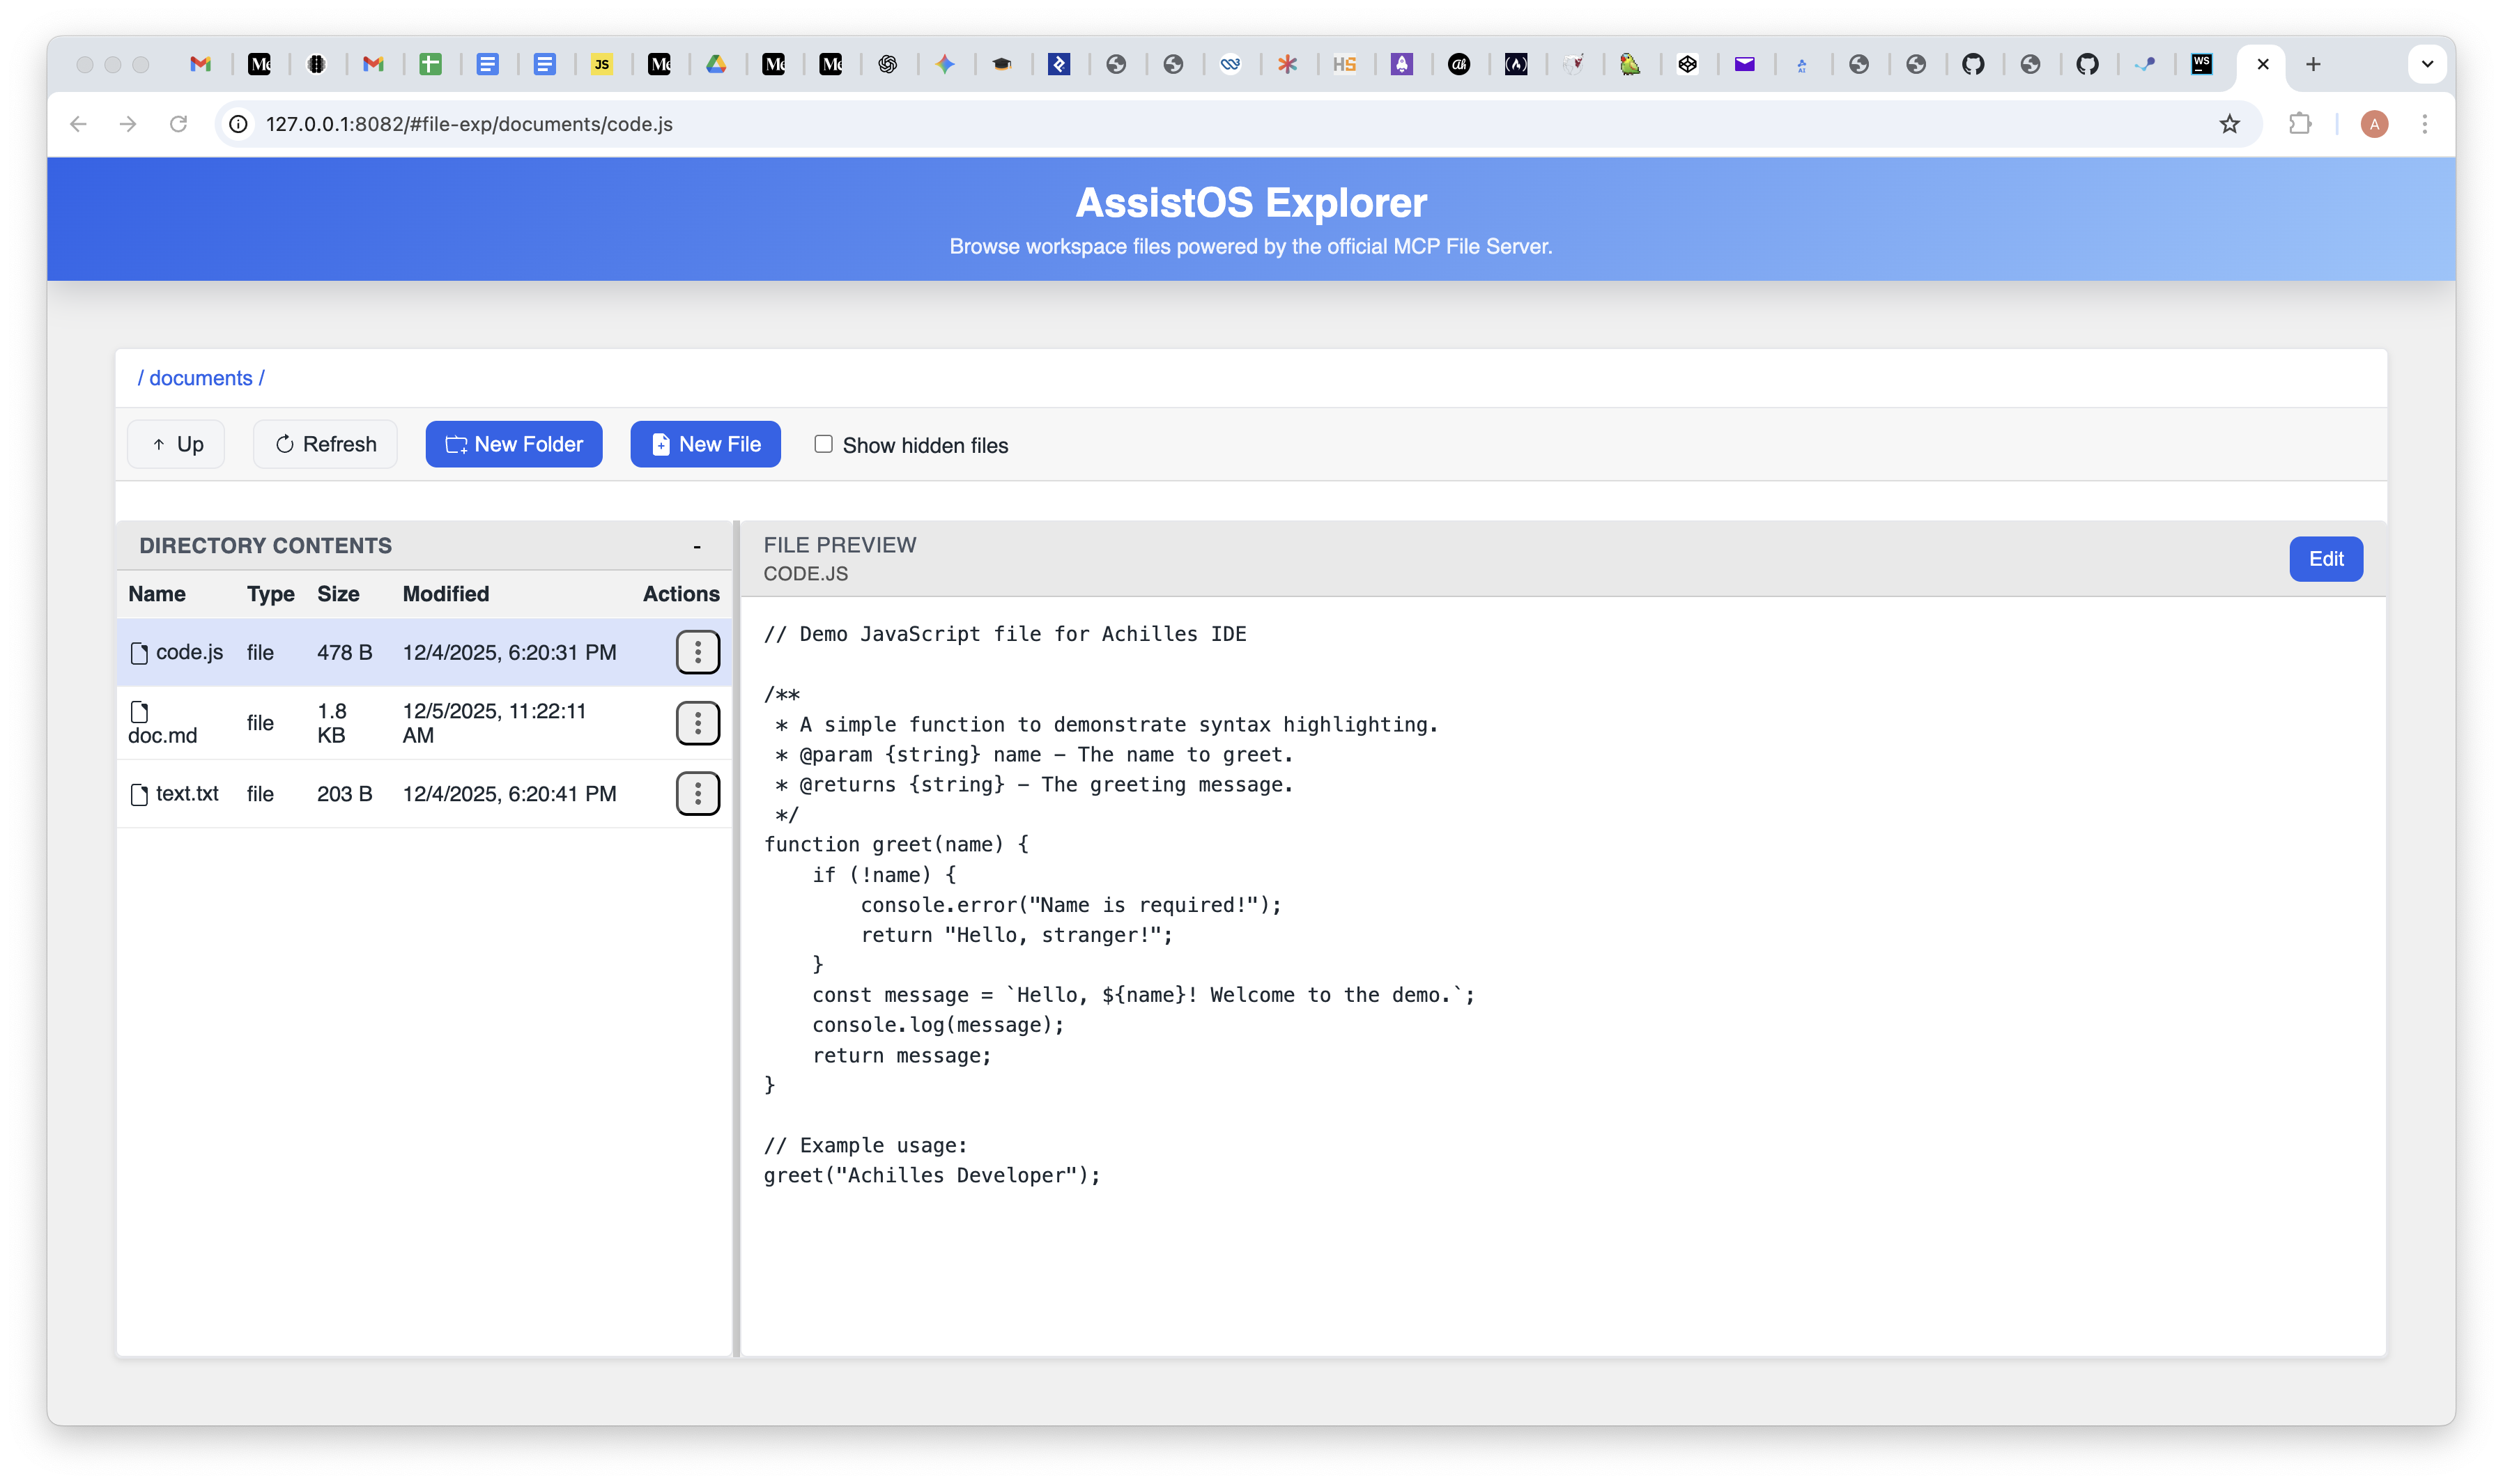This screenshot has width=2503, height=1484.
Task: Open the Gemini pinned tab
Action: pyautogui.click(x=947, y=64)
